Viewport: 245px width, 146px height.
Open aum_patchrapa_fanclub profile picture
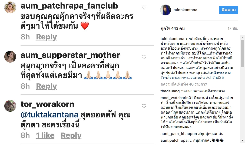point(10,7)
